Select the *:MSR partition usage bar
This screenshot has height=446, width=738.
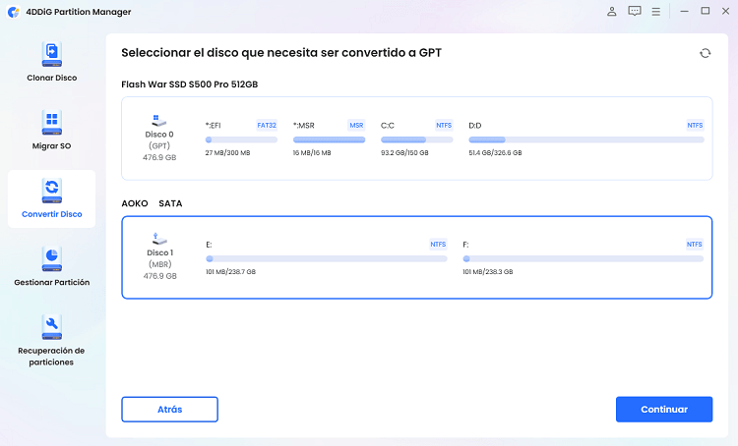pos(329,139)
